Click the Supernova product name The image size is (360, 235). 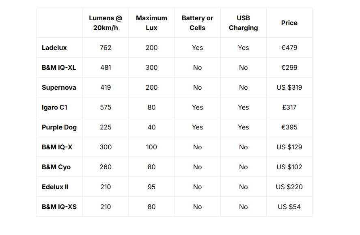click(x=59, y=87)
